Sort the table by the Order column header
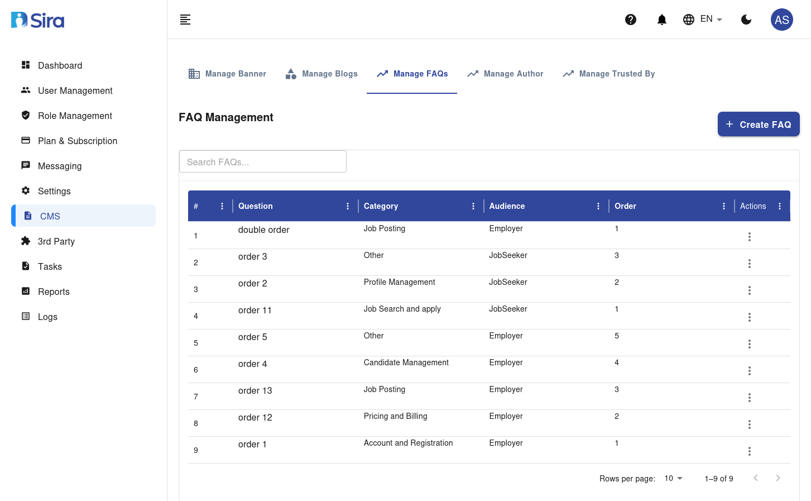 [626, 206]
